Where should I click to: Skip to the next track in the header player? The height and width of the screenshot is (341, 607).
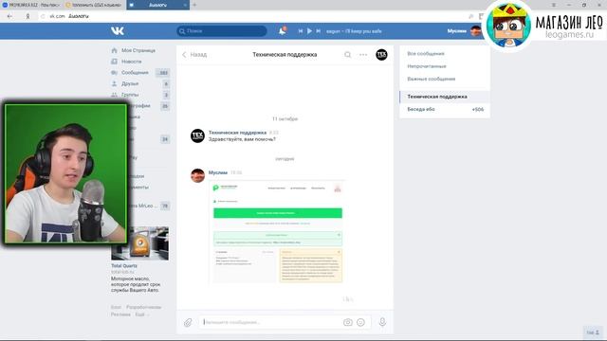[x=319, y=31]
